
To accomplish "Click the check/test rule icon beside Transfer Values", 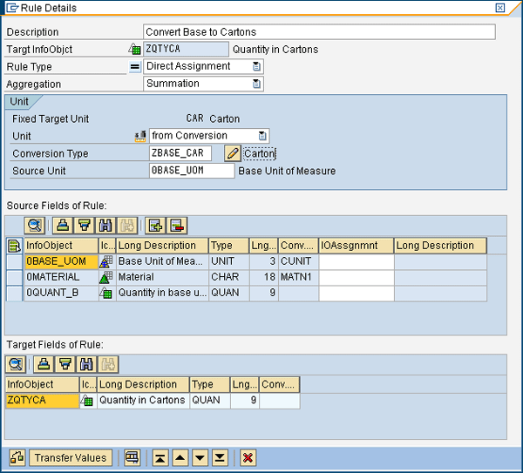I will (x=17, y=457).
